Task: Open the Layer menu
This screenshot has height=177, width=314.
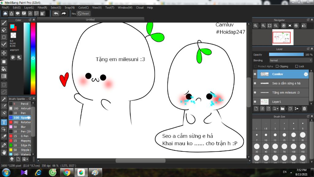Action: coord(29,8)
